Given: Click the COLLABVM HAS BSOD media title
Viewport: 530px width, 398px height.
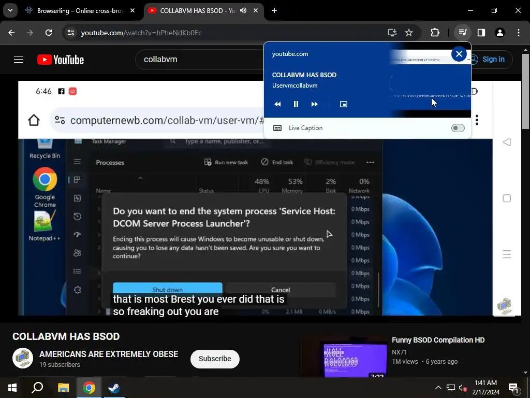Looking at the screenshot, I should 304,75.
